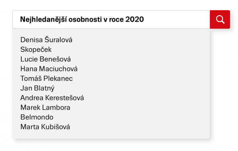Viewport: 238px width, 151px height.
Task: Choose Marta Kubišová from suggestions
Action: tap(45, 127)
